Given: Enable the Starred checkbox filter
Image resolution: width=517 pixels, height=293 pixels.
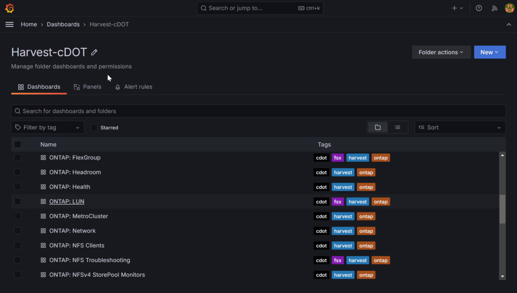Looking at the screenshot, I should [94, 128].
